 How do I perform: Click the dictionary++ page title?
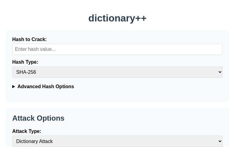point(117,18)
